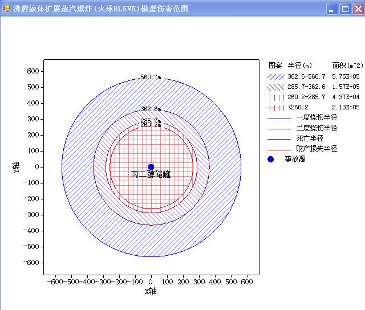Click the 285.7-362.6 radius range text
This screenshot has height=310, width=365.
(306, 87)
